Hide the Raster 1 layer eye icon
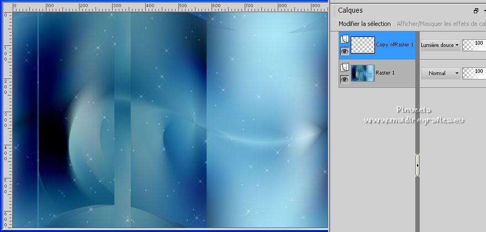The image size is (486, 232). [345, 80]
